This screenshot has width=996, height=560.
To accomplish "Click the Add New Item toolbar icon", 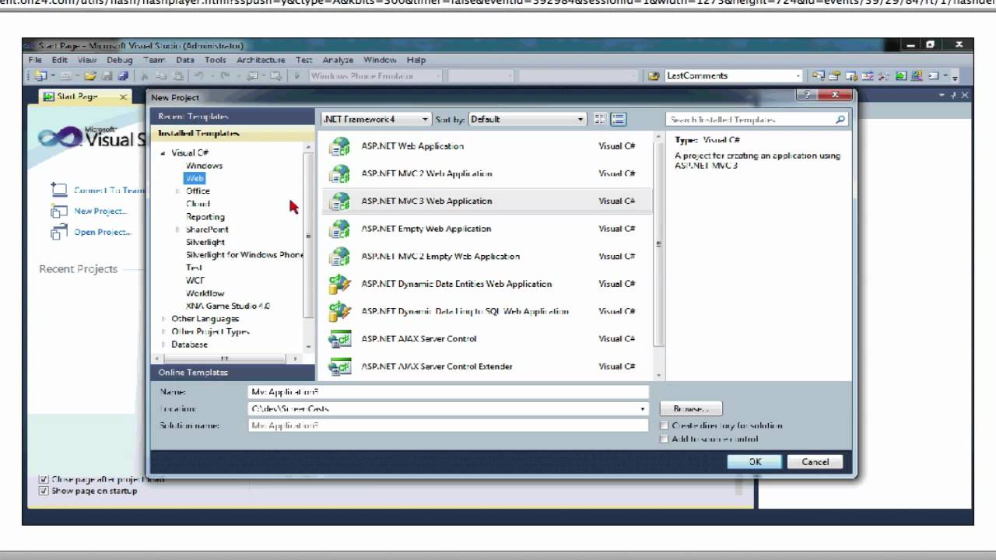I will (x=66, y=75).
